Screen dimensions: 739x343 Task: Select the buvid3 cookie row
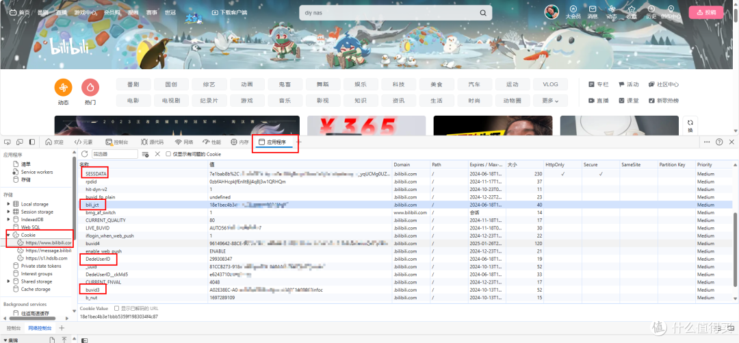pyautogui.click(x=405, y=290)
